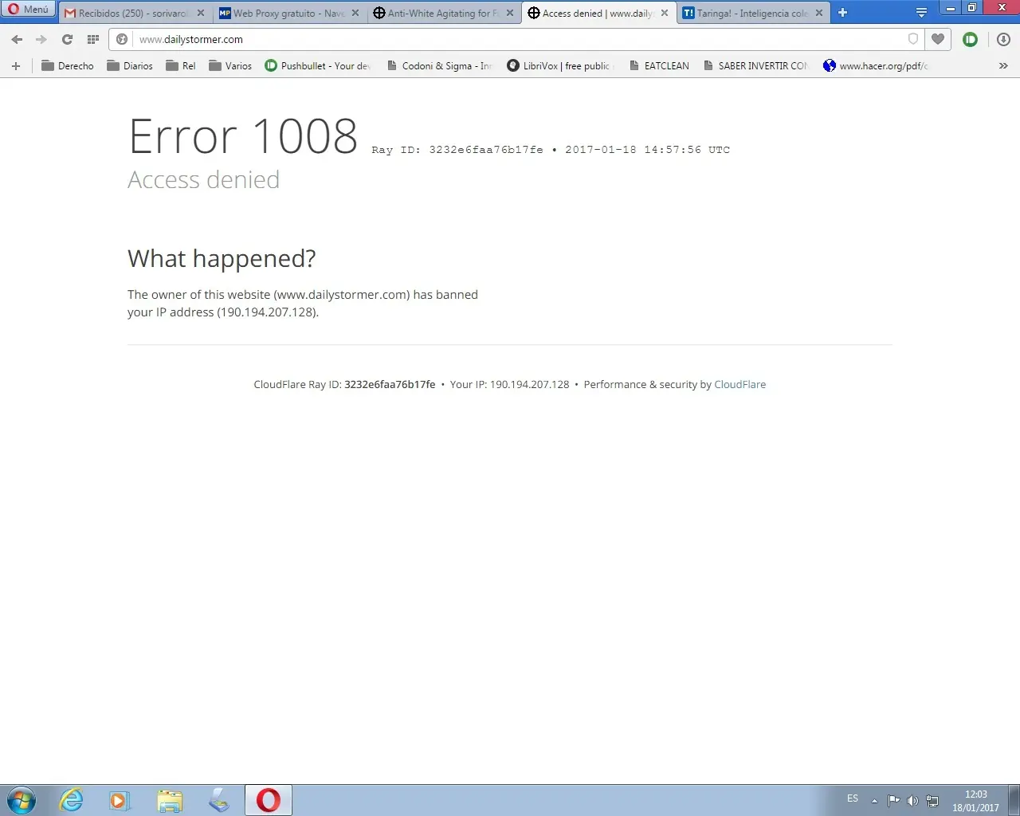The height and width of the screenshot is (816, 1020).
Task: Open the tab menu dropdown in the title bar
Action: pyautogui.click(x=921, y=13)
